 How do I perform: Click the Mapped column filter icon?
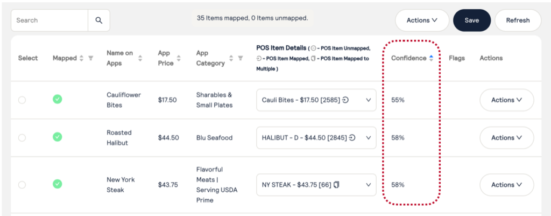point(90,58)
